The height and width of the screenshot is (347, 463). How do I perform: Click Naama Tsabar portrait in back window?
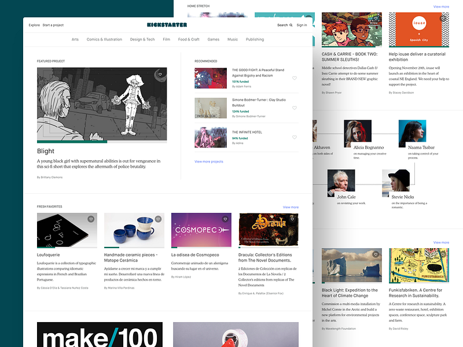(x=412, y=134)
